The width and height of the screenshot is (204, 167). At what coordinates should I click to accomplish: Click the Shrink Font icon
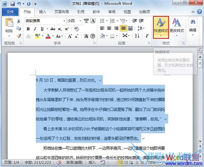76,36
